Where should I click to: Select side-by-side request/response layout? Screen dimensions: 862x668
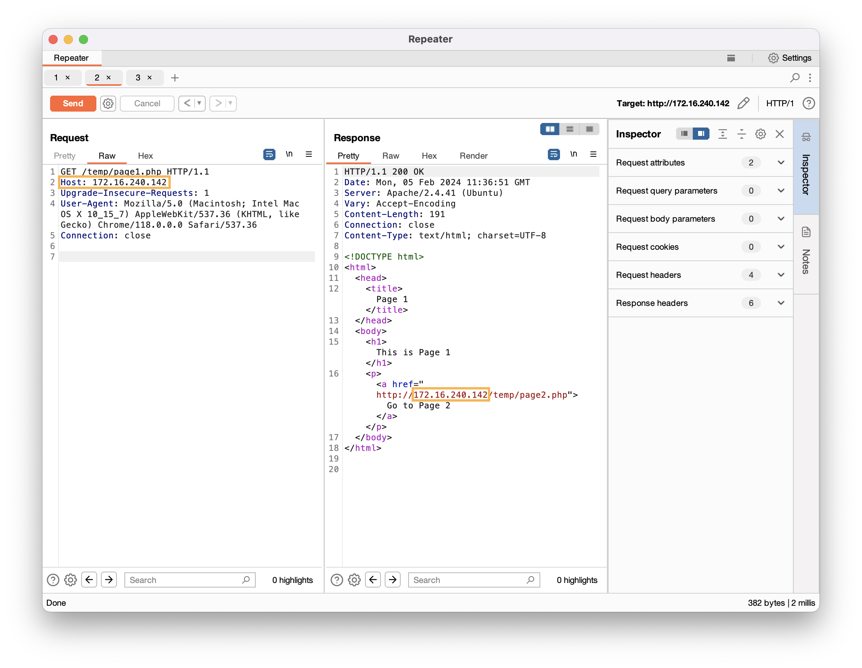tap(550, 129)
